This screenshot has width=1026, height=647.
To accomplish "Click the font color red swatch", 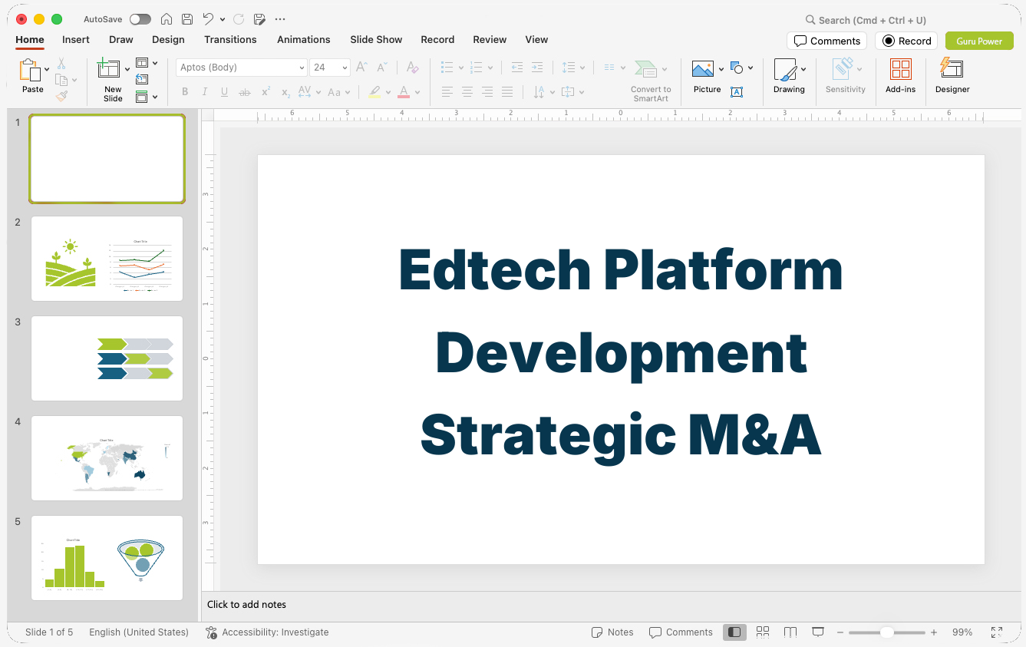I will 404,92.
